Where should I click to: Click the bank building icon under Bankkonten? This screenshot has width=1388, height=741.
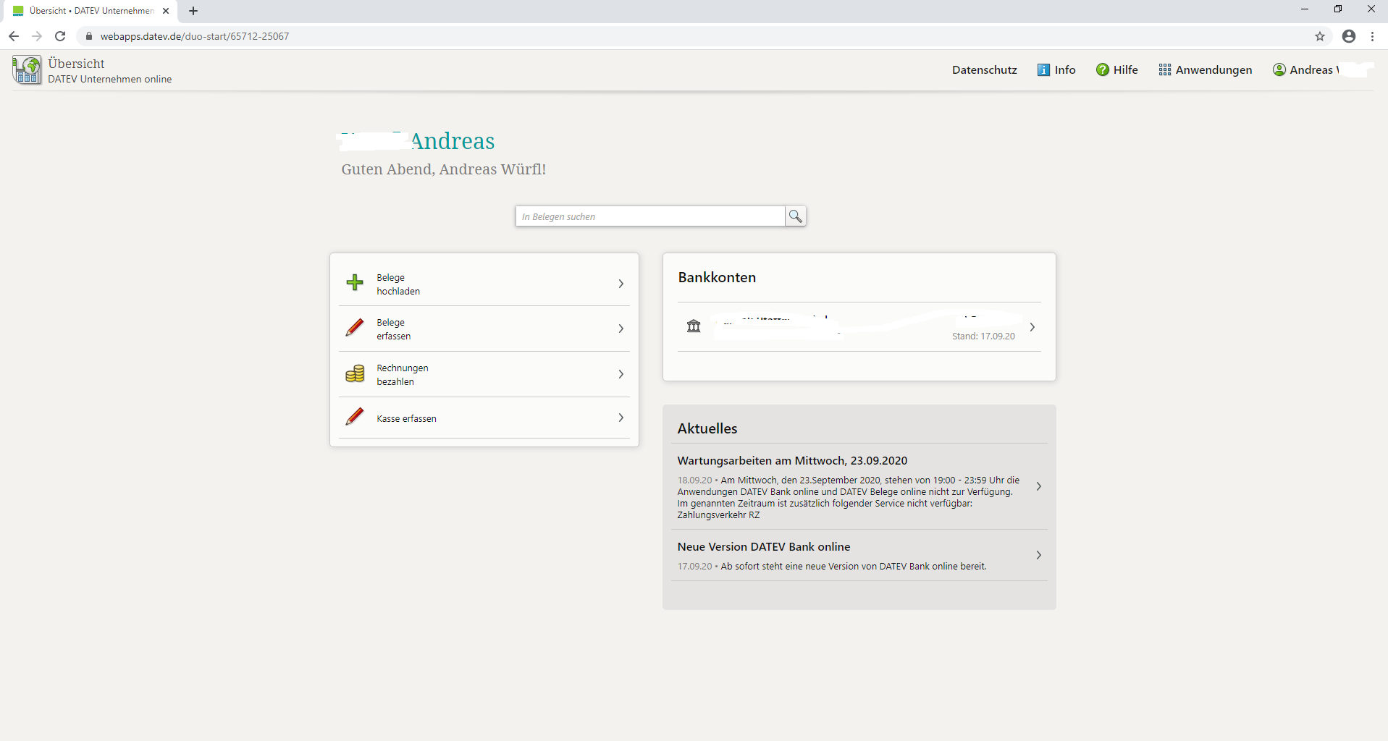(694, 326)
